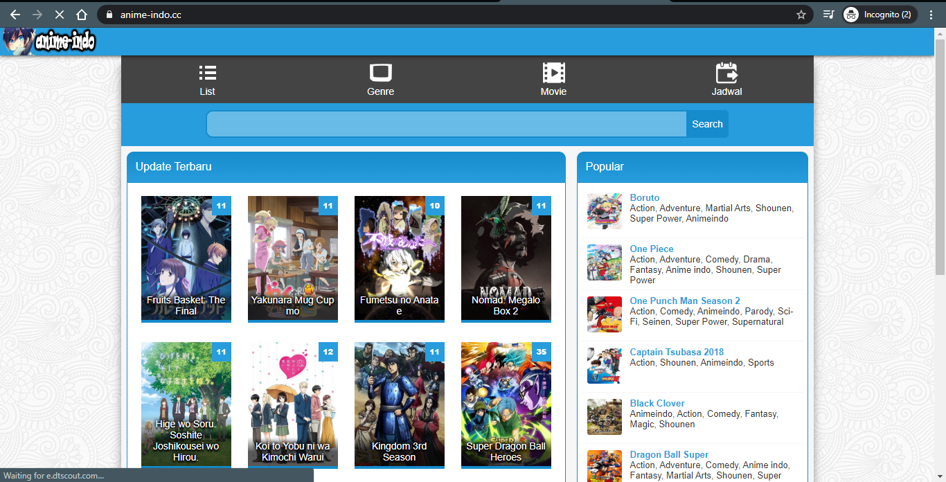Click the Dragon Ball Super cover image
Viewport: 946px width, 482px height.
pos(605,466)
